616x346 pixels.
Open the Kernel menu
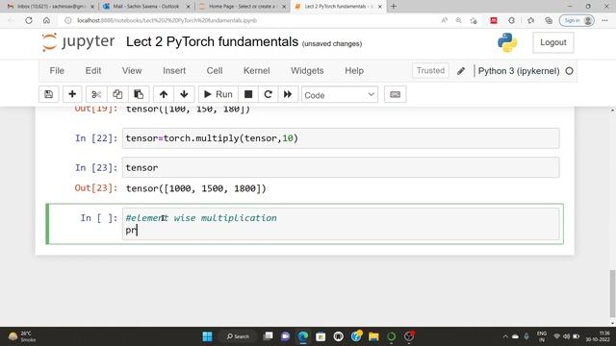[x=257, y=71]
